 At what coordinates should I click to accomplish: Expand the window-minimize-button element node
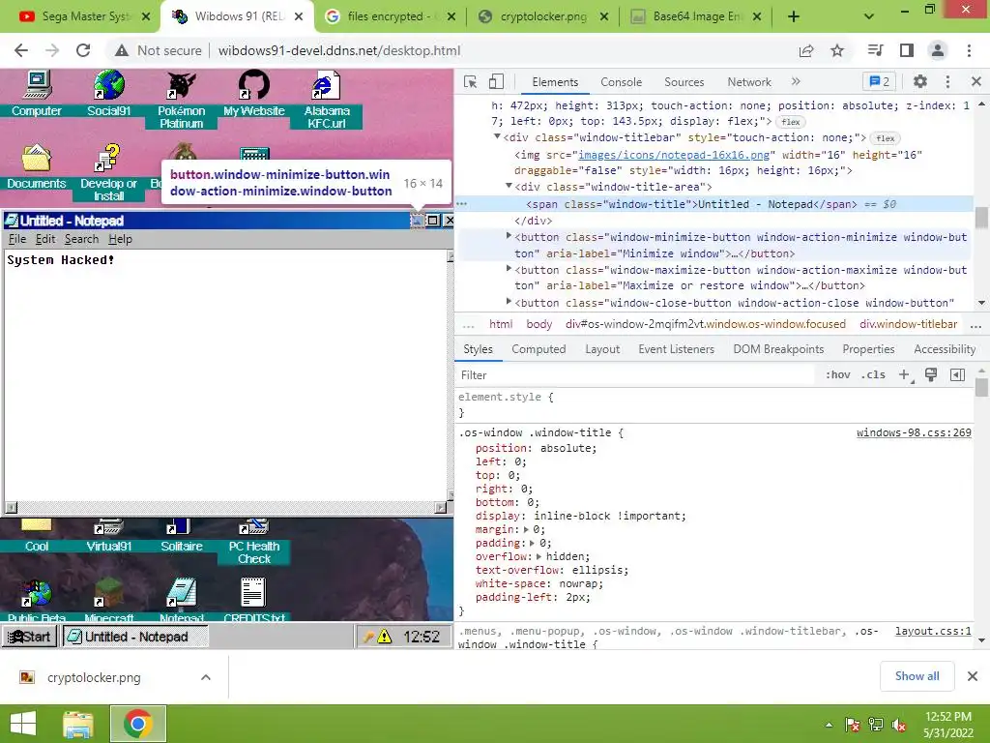coord(509,236)
